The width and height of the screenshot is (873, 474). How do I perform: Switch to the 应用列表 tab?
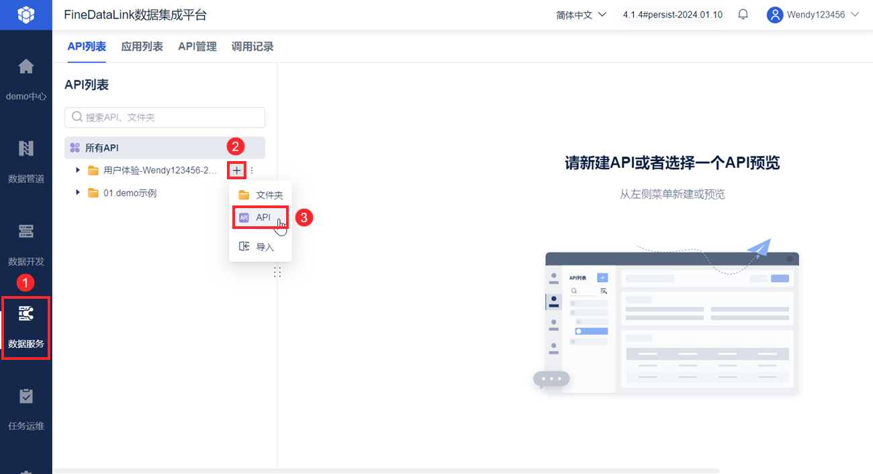[x=142, y=46]
